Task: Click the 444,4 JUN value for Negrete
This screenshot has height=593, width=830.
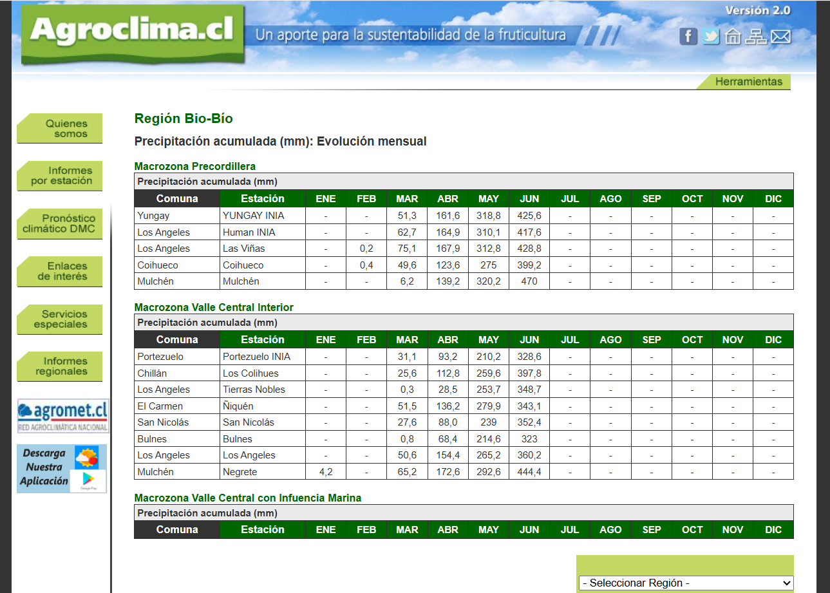Action: pyautogui.click(x=529, y=472)
